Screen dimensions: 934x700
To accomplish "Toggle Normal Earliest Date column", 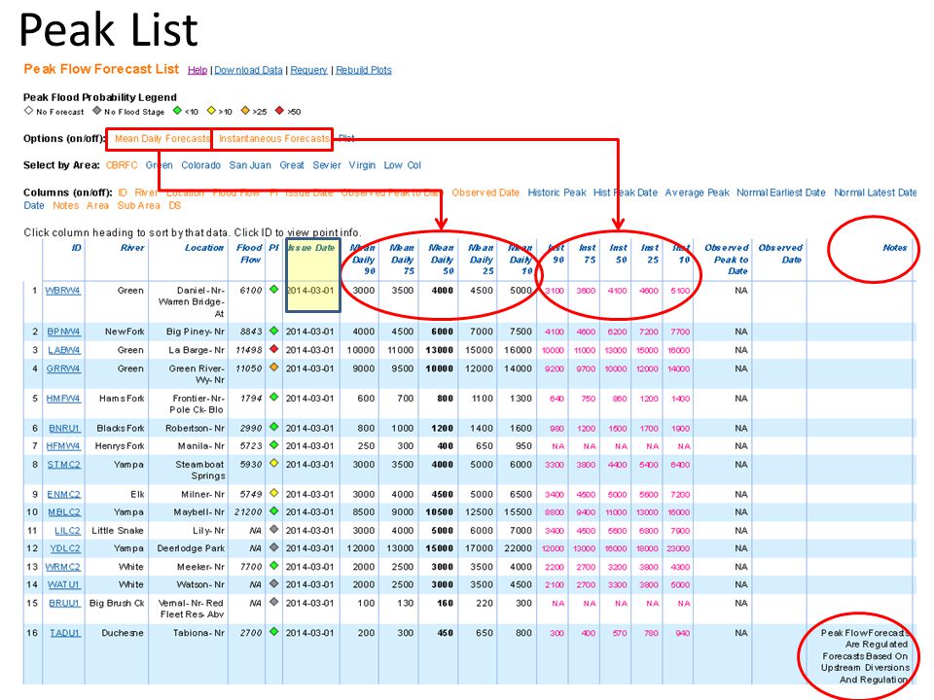I will click(781, 192).
